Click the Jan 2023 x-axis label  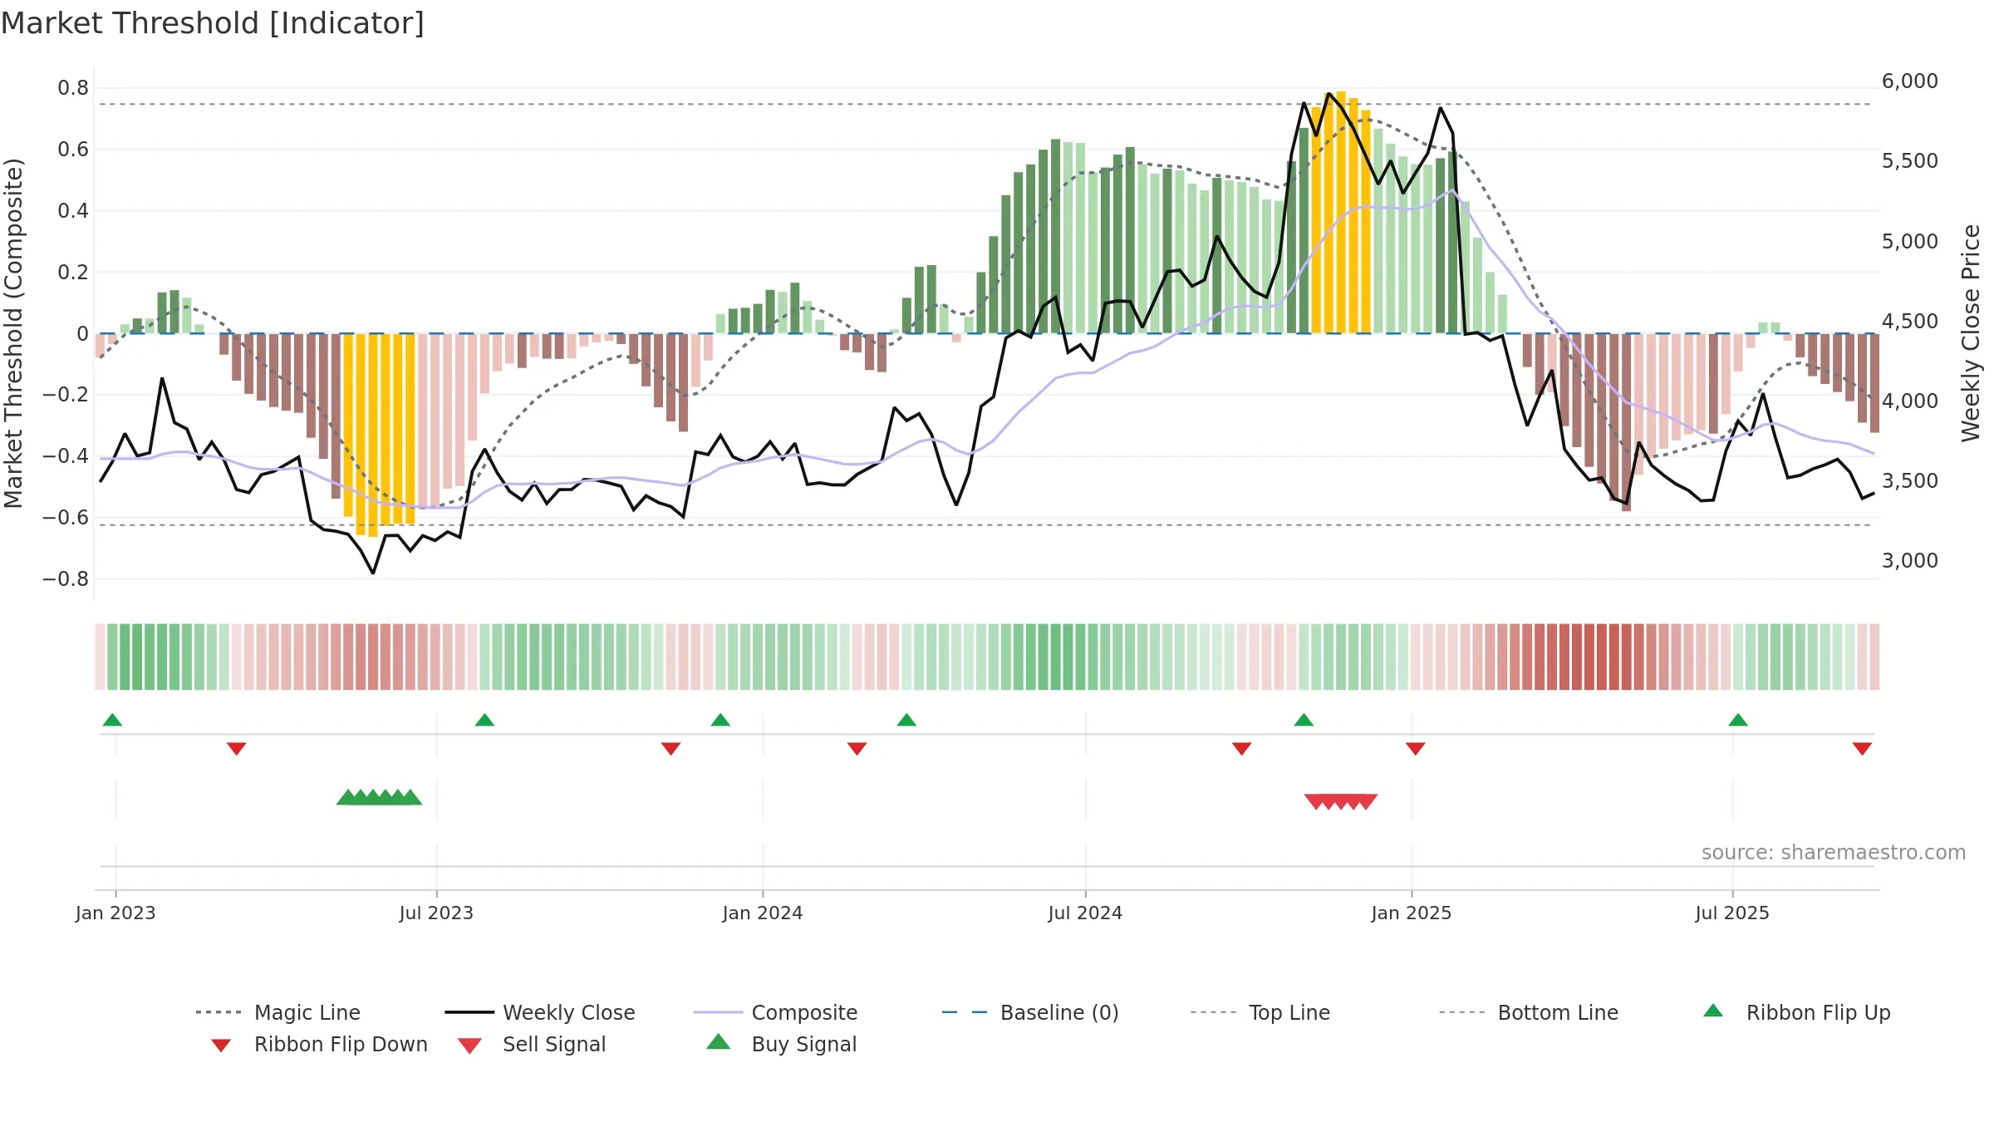[115, 913]
